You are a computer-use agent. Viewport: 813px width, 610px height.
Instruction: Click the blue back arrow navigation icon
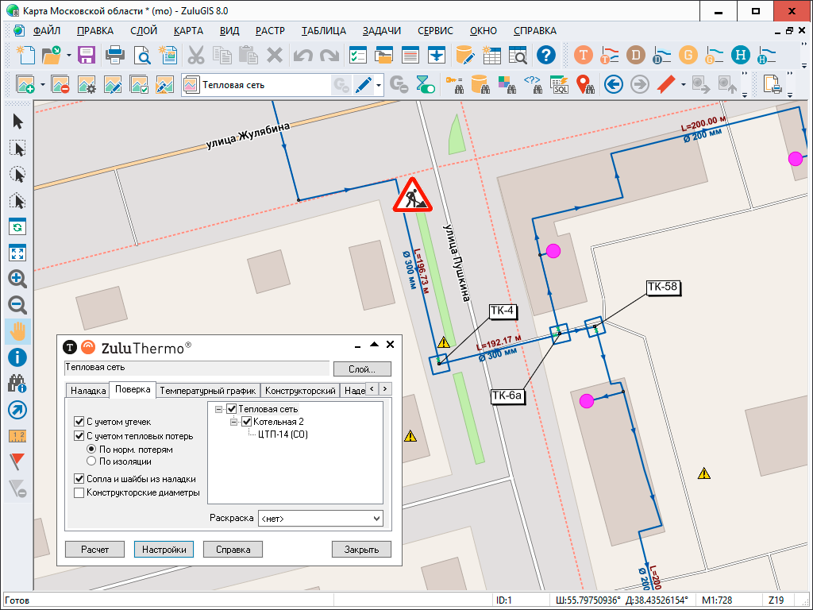pyautogui.click(x=612, y=84)
